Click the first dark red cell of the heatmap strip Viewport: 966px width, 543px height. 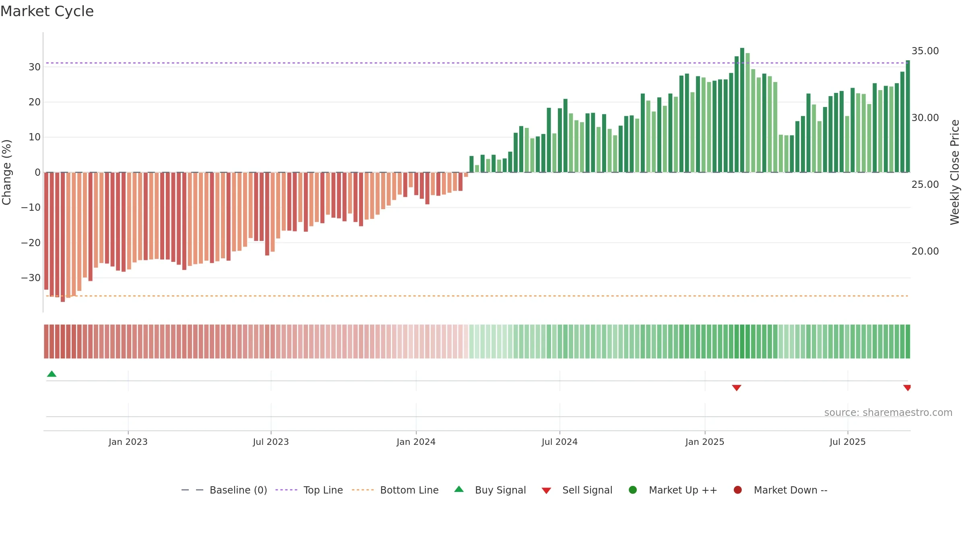click(x=46, y=341)
